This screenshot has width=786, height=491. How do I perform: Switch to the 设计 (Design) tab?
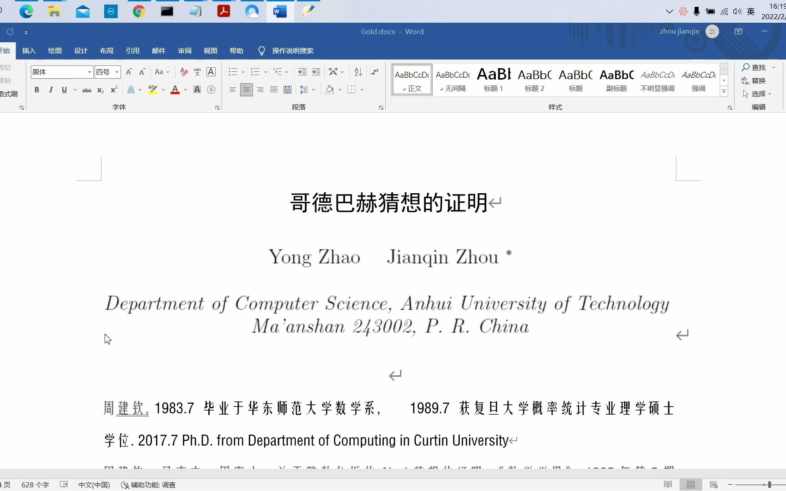coord(81,51)
